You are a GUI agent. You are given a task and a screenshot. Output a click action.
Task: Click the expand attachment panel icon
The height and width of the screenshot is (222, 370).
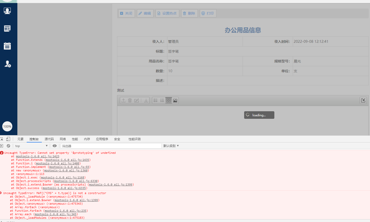363,100
